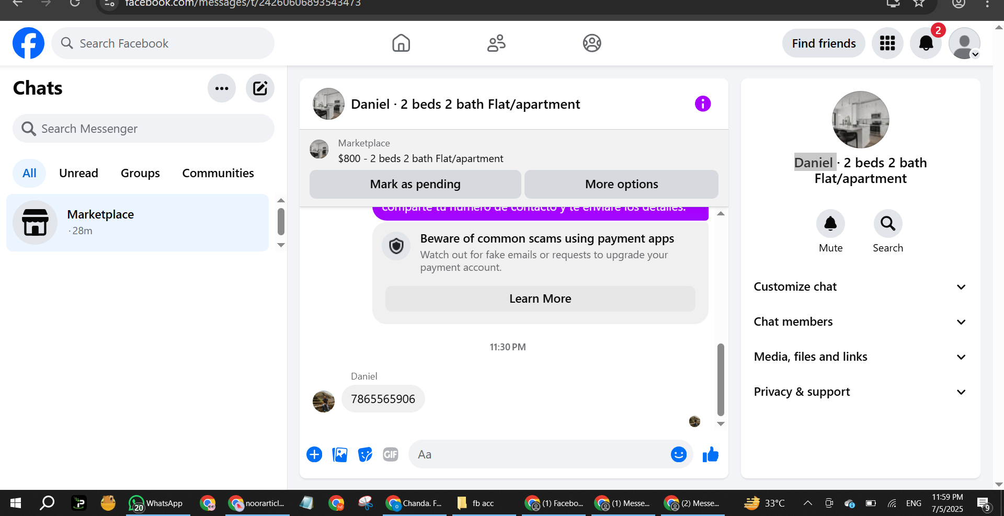
Task: Click chat list scrollbar down arrow
Action: click(281, 245)
